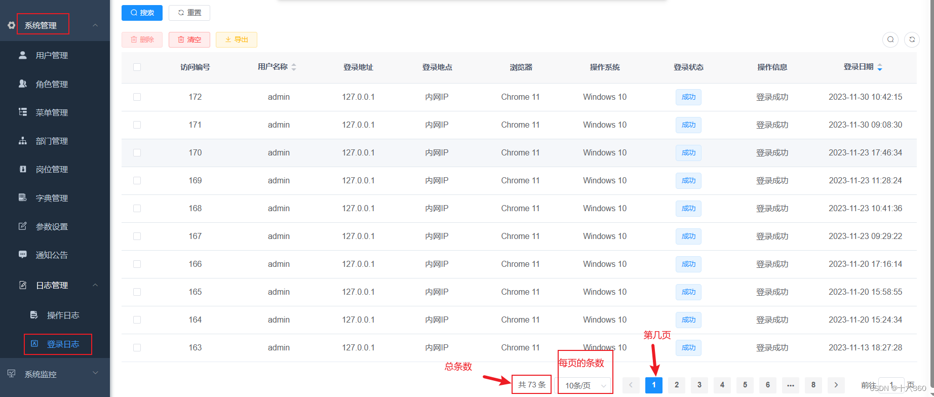The width and height of the screenshot is (934, 397).
Task: Check the row with 访问编号 168
Action: pyautogui.click(x=137, y=208)
